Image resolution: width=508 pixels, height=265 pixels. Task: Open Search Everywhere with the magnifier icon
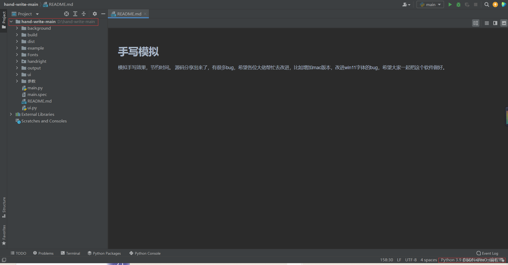click(487, 5)
